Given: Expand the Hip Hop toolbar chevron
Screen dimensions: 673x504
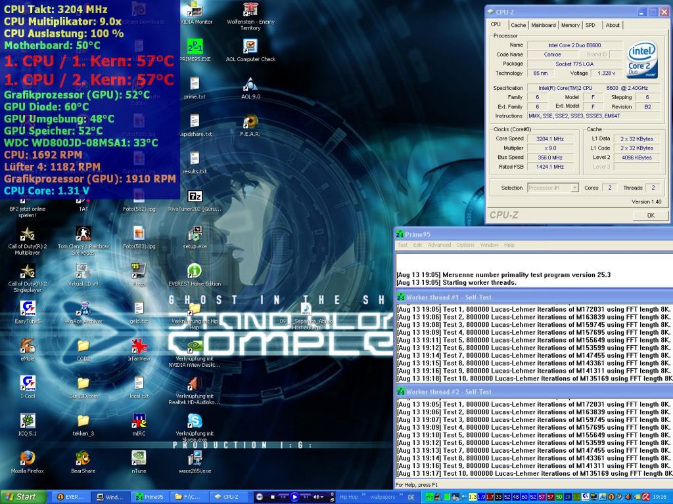Looking at the screenshot, I should click(x=363, y=495).
